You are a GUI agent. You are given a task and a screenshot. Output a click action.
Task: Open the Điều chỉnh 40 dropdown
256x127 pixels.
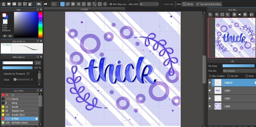[149, 4]
